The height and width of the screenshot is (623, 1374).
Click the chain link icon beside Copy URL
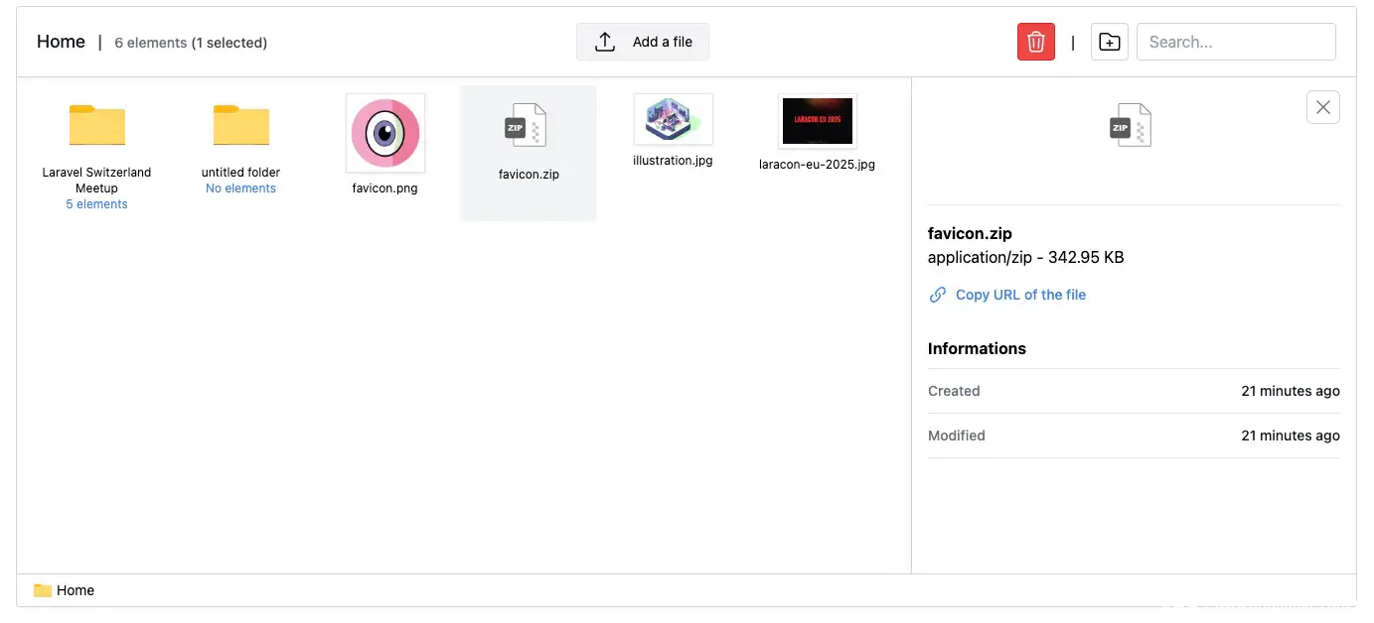(x=937, y=295)
